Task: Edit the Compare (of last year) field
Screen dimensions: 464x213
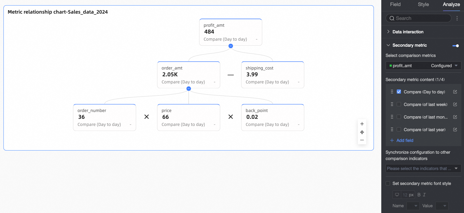Action: click(455, 130)
